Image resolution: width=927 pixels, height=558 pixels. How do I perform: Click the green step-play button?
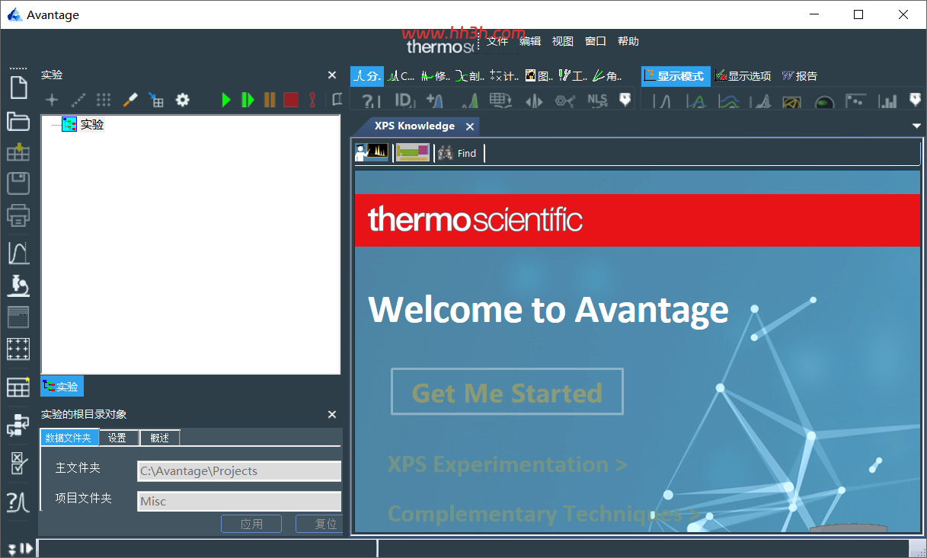(248, 100)
